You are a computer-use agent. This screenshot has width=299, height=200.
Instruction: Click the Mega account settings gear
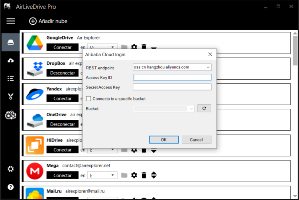(x=134, y=175)
